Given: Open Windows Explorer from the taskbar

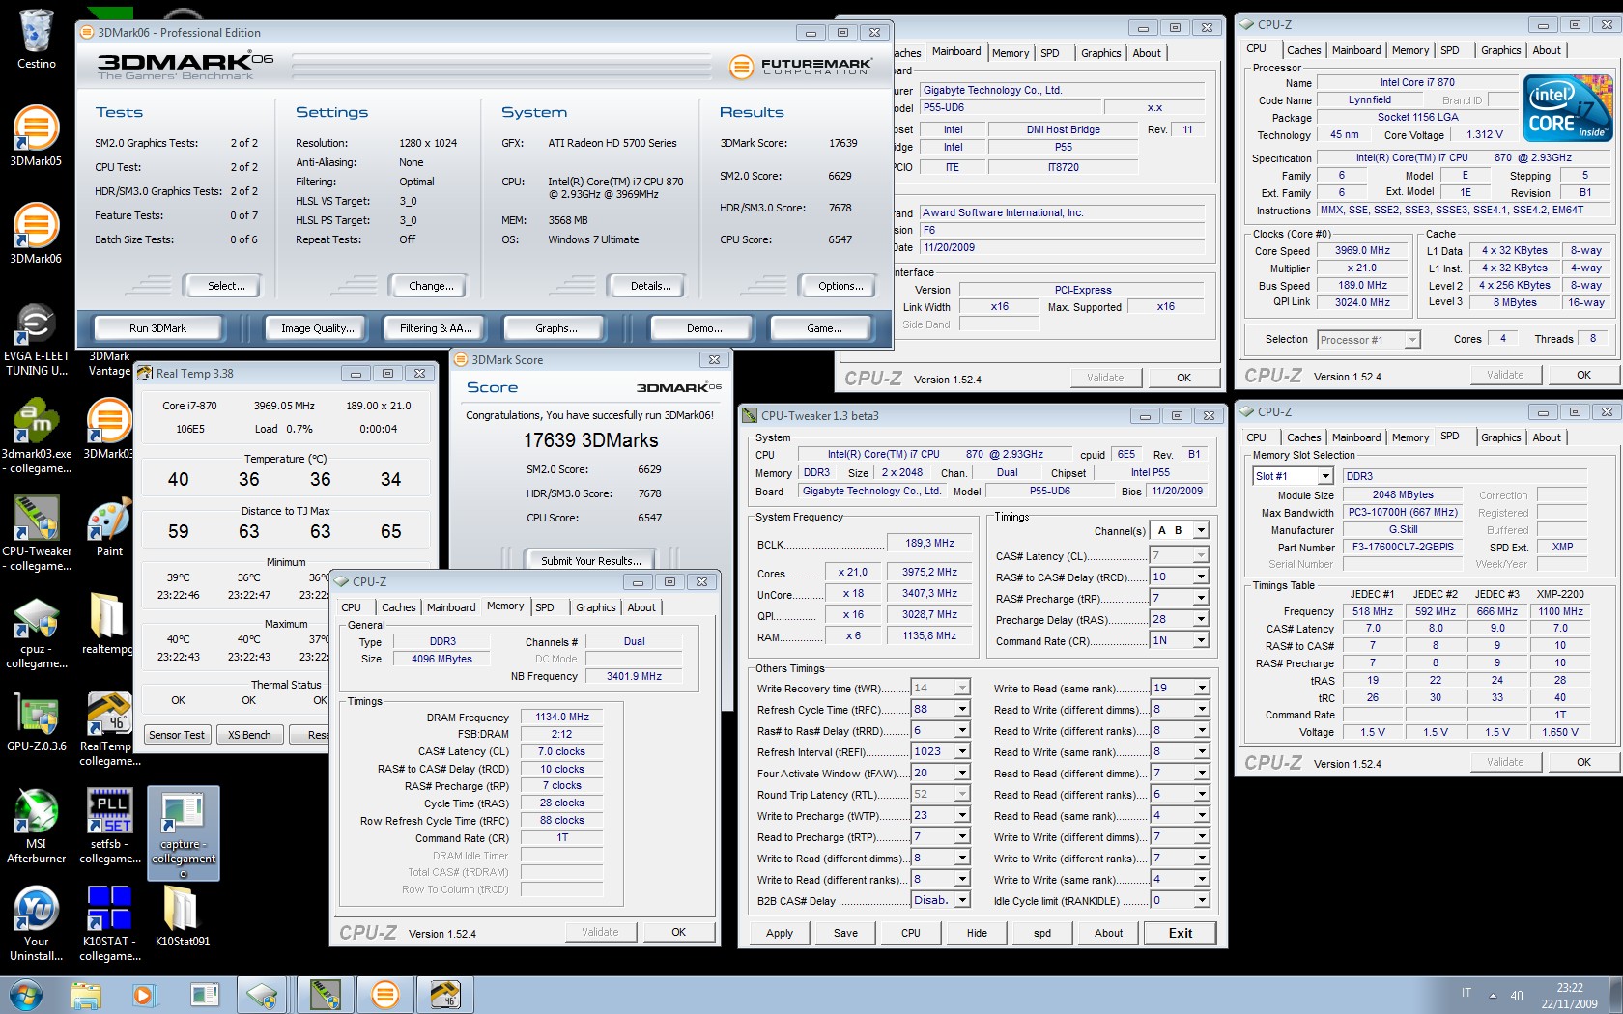Looking at the screenshot, I should click(x=86, y=995).
